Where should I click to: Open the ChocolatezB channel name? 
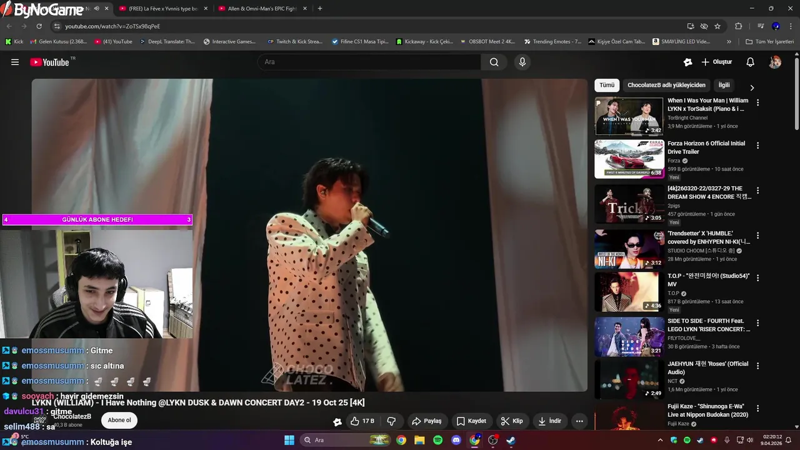(x=72, y=416)
